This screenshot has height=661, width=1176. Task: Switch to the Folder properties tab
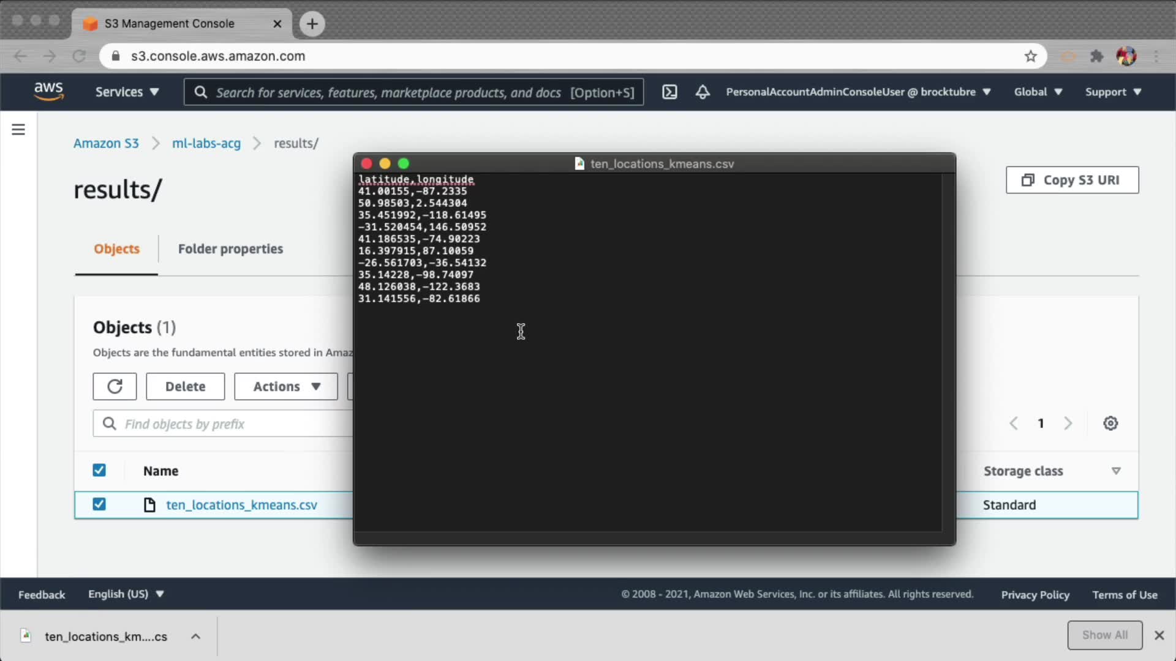230,249
